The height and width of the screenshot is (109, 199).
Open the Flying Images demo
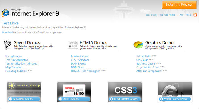[x=14, y=56]
